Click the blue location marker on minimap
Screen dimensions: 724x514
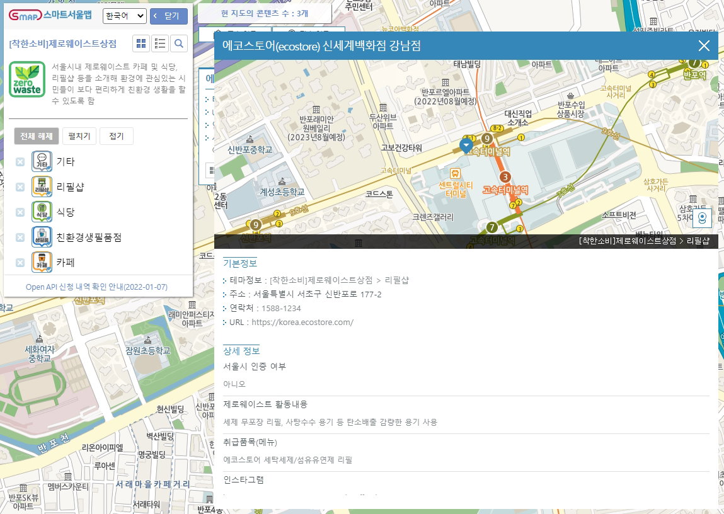(466, 146)
